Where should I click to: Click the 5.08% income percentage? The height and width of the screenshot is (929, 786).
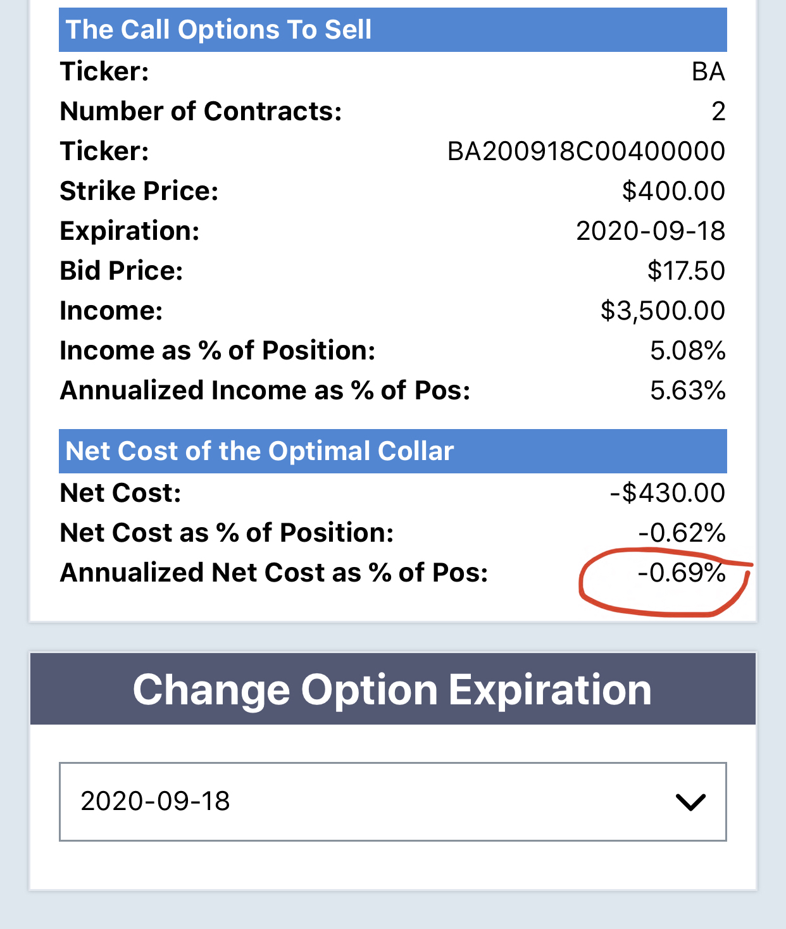pos(687,351)
